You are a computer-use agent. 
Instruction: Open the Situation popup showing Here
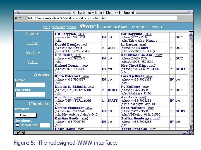pos(26,115)
